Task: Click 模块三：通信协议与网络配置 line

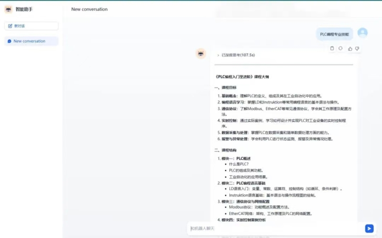Action: pos(244,202)
